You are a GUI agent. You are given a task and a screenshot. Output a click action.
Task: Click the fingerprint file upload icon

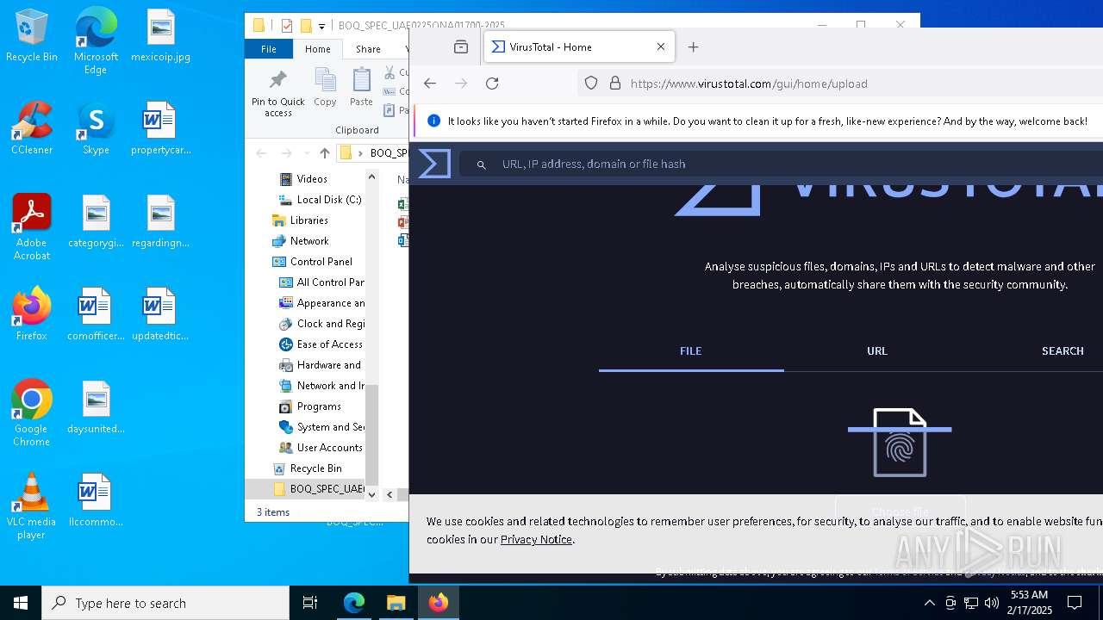(900, 443)
